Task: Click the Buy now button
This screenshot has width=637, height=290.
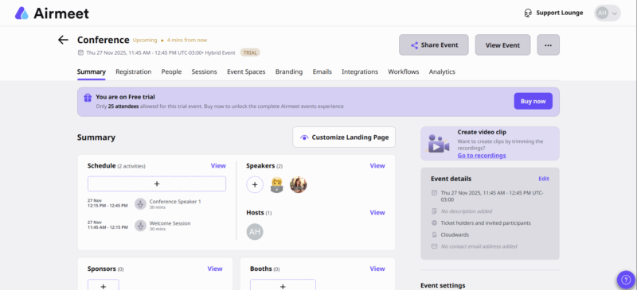Action: pyautogui.click(x=533, y=102)
